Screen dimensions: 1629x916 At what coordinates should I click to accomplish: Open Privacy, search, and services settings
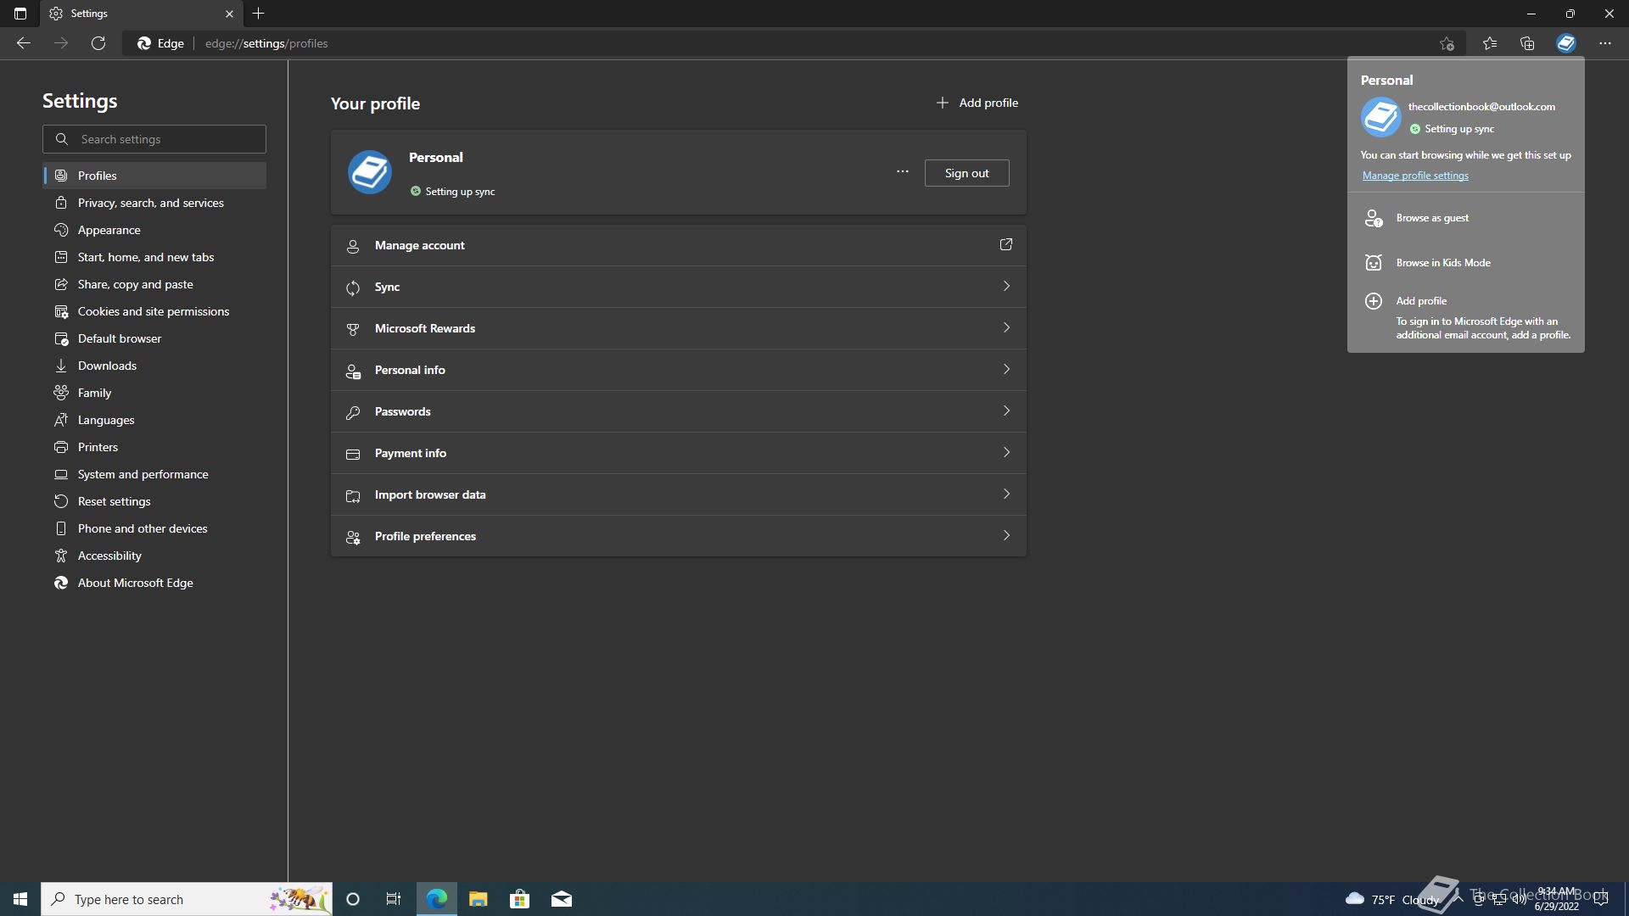pos(154,203)
